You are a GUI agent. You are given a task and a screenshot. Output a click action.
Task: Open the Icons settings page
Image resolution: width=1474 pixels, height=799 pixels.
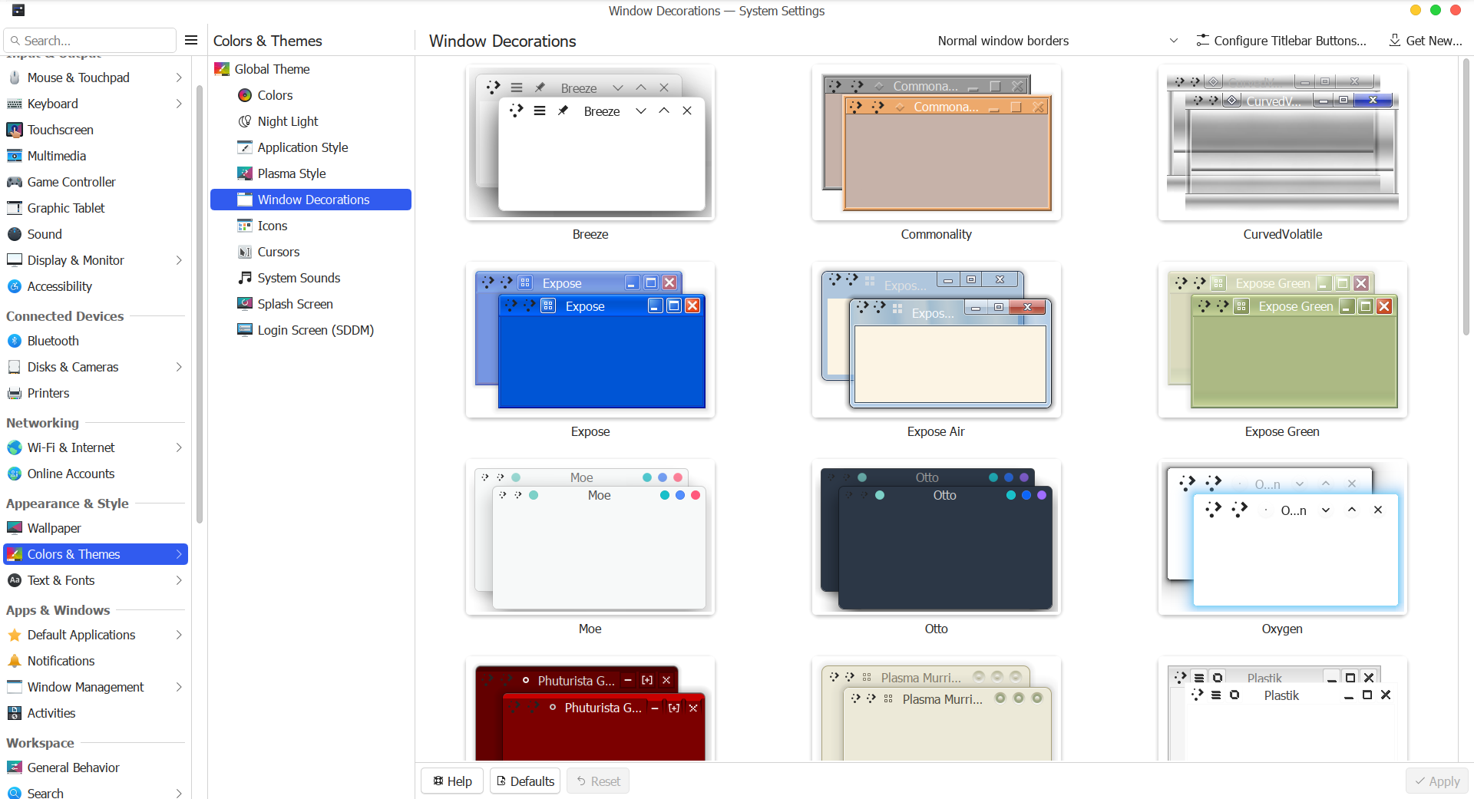pos(311,226)
